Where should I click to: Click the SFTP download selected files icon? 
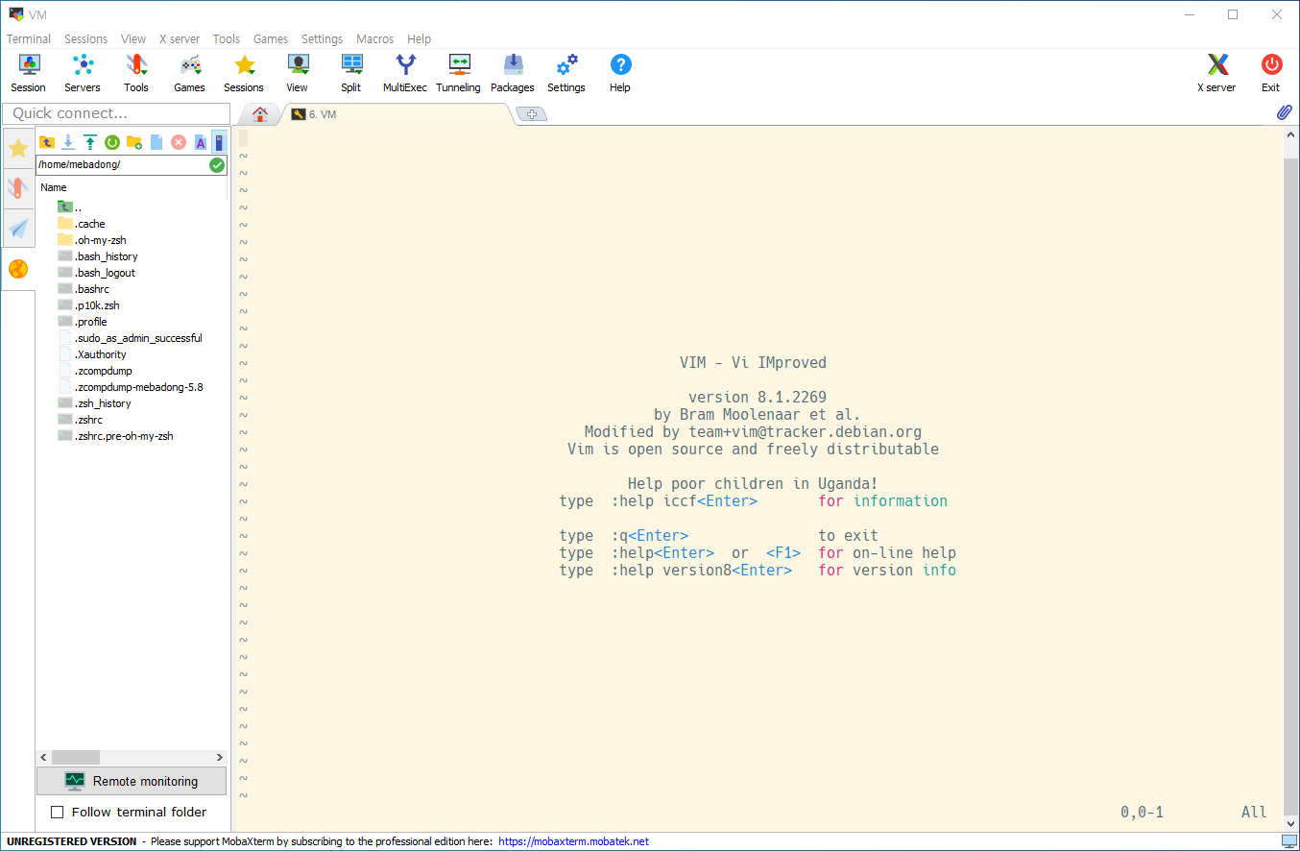68,142
